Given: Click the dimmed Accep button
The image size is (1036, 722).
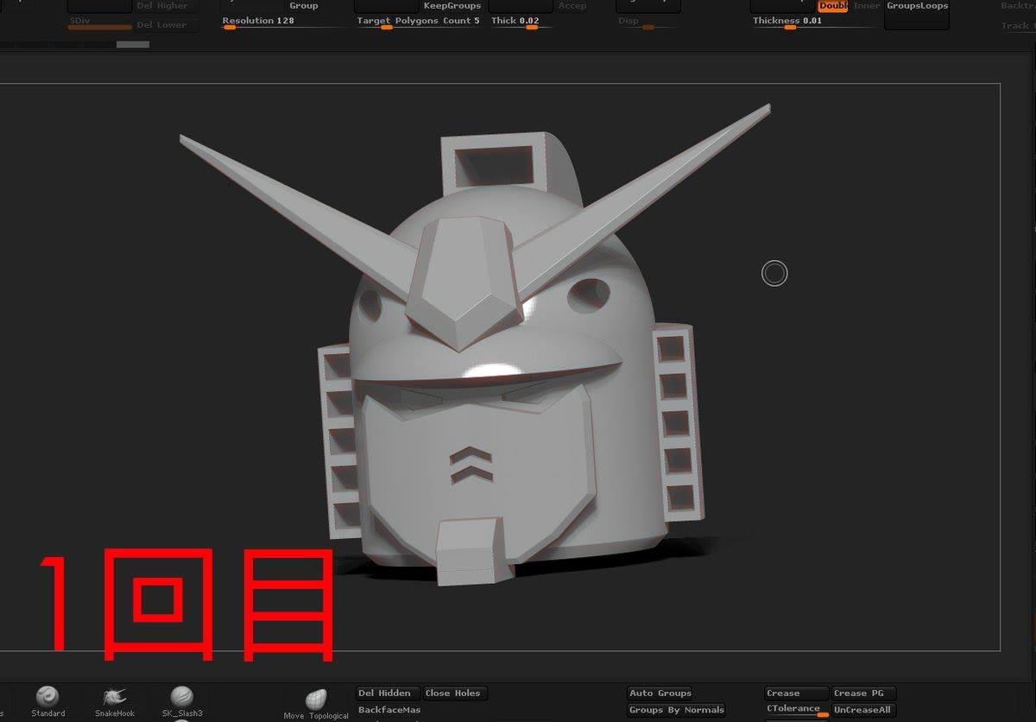Looking at the screenshot, I should [x=572, y=6].
